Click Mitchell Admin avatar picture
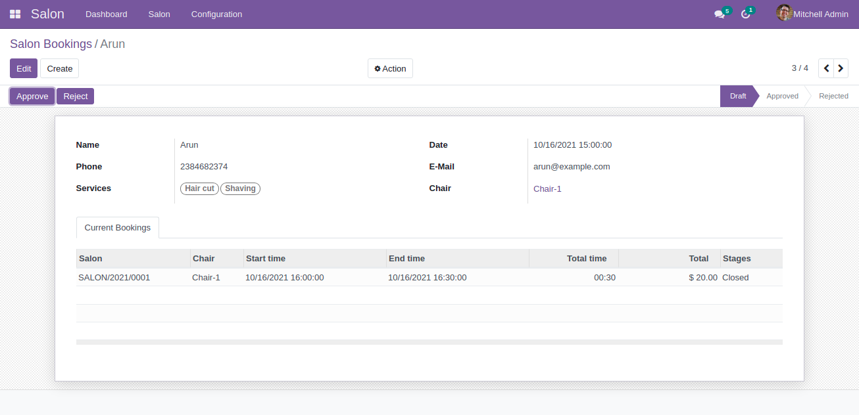Image resolution: width=859 pixels, height=415 pixels. pos(784,13)
